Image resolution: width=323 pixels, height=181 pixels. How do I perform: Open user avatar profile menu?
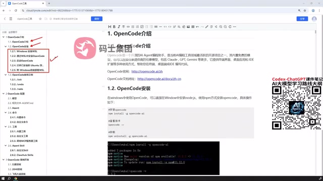click(x=314, y=19)
